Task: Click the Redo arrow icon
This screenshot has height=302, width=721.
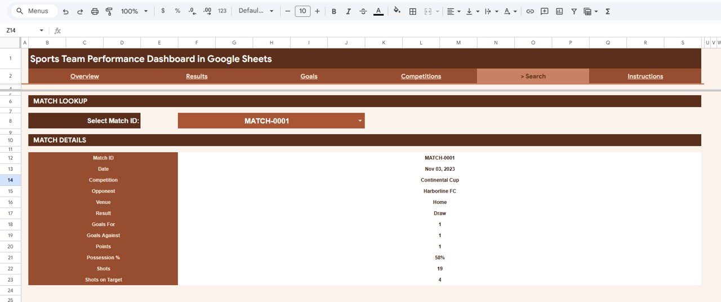Action: 80,11
